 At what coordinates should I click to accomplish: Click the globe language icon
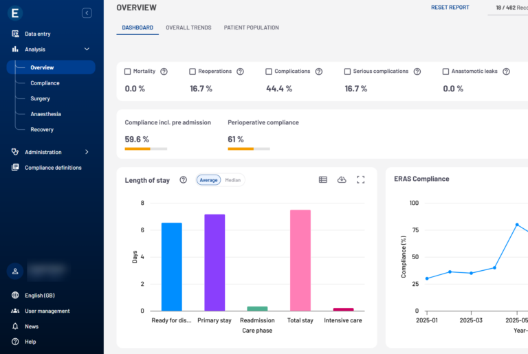(15, 295)
